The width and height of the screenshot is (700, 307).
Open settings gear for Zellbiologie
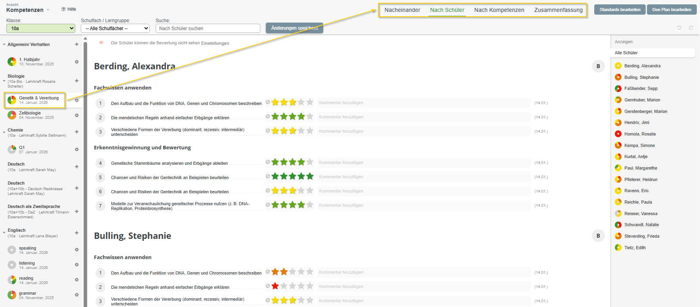77,115
